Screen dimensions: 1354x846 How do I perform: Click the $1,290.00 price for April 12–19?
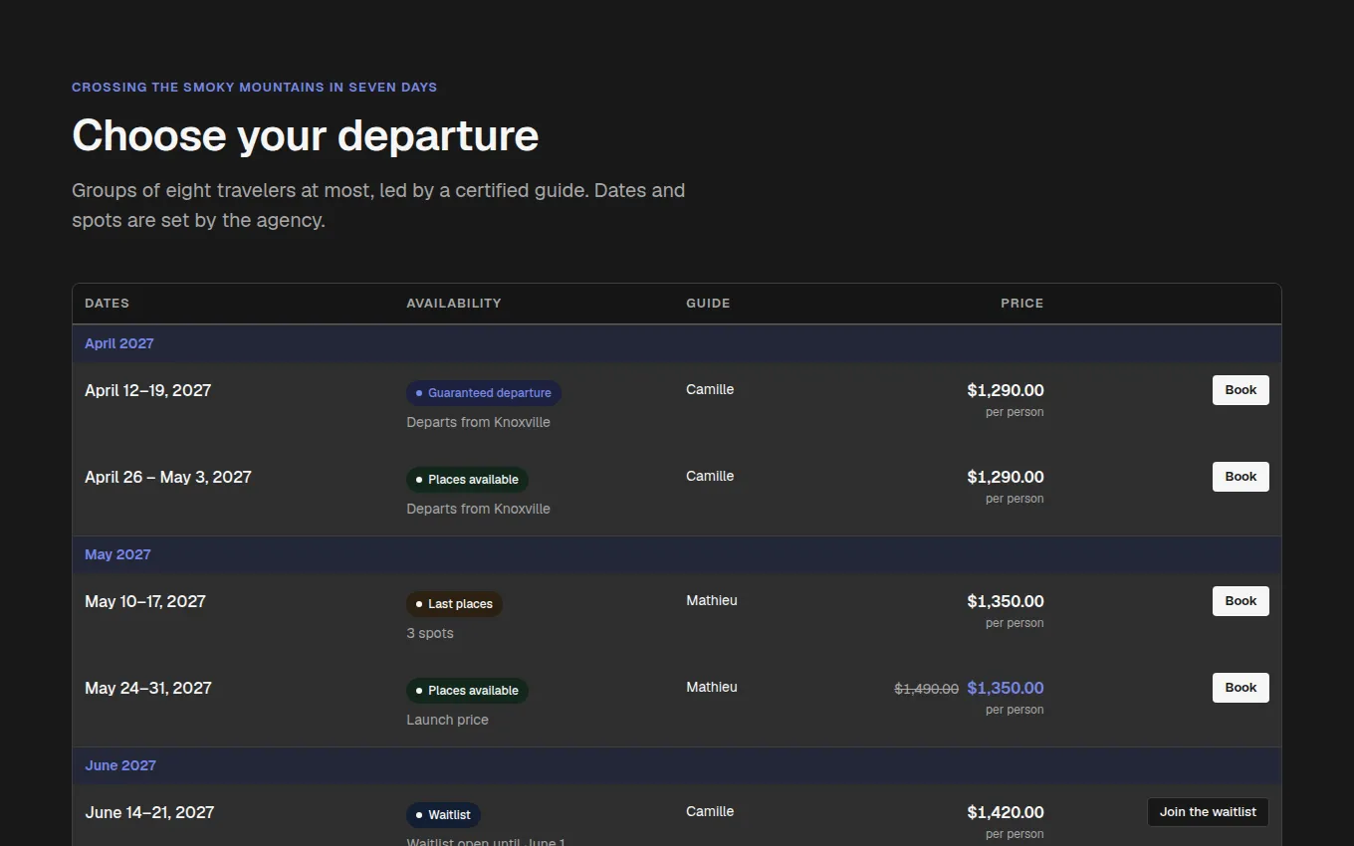pyautogui.click(x=1006, y=390)
